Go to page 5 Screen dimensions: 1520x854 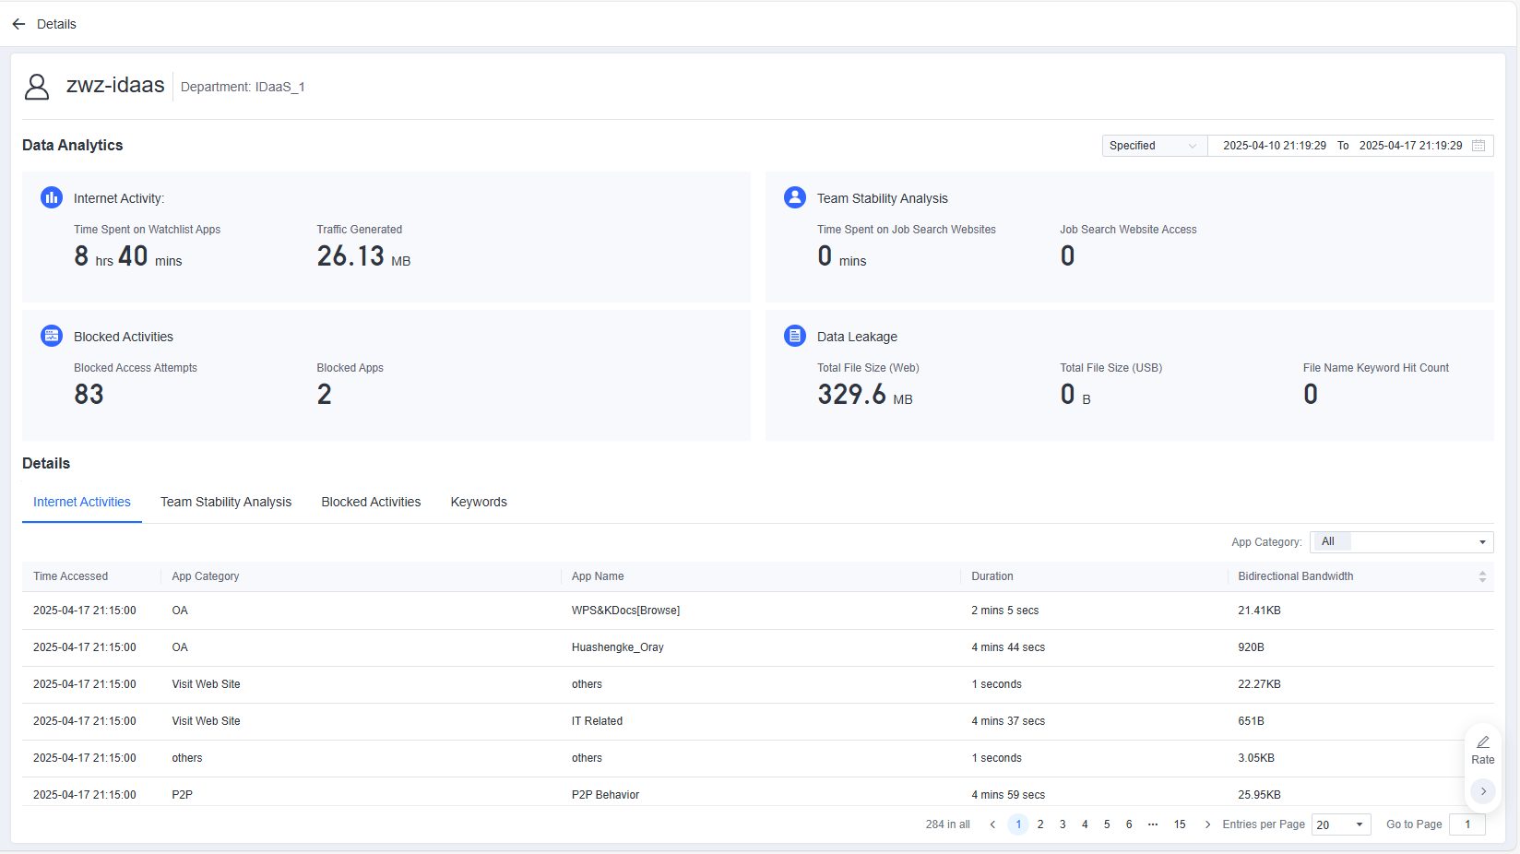1107,824
